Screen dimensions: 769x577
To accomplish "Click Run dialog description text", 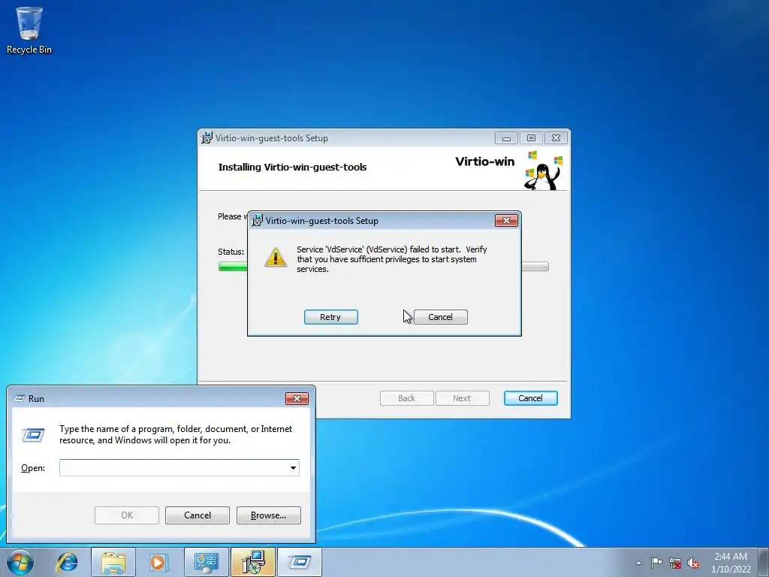I will pos(176,434).
